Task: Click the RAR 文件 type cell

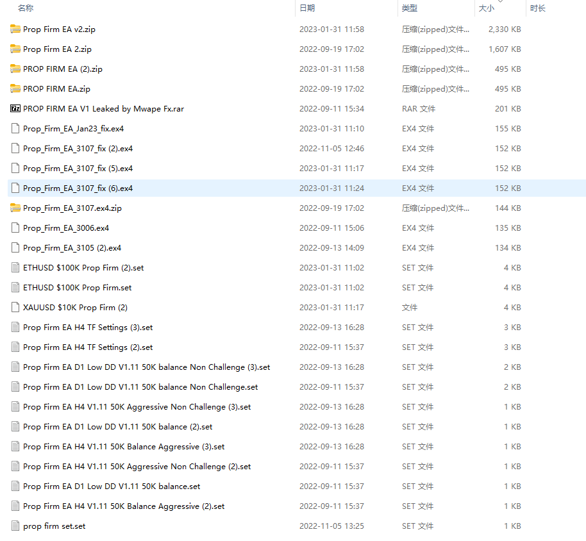Action: tap(419, 109)
